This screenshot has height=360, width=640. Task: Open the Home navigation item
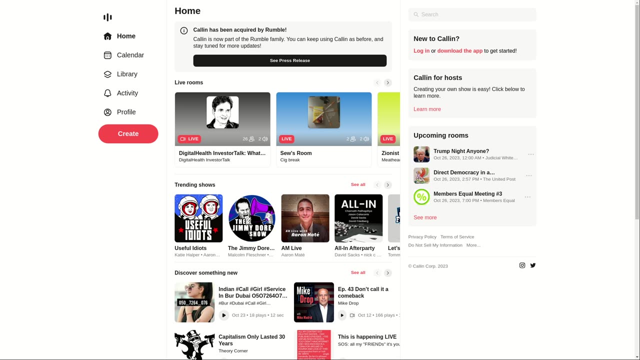(x=120, y=36)
